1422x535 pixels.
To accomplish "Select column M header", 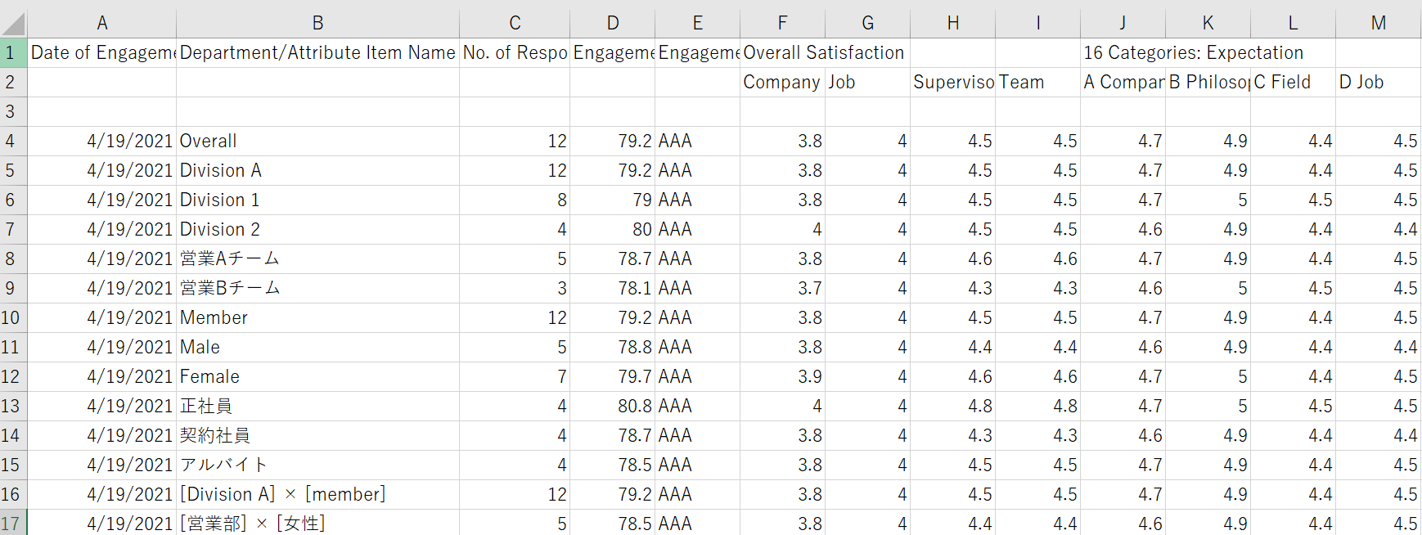I will [x=1378, y=23].
